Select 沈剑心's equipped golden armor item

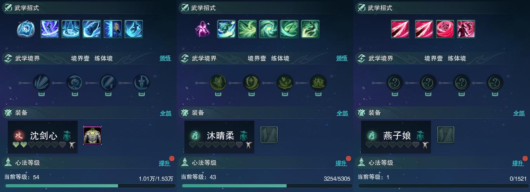[92, 135]
